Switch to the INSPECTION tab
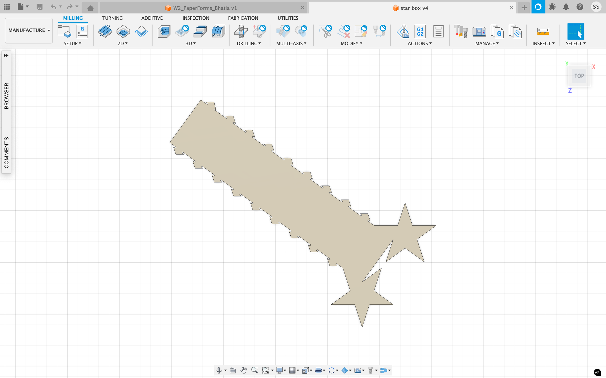Screen dimensions: 606x378 [196, 18]
